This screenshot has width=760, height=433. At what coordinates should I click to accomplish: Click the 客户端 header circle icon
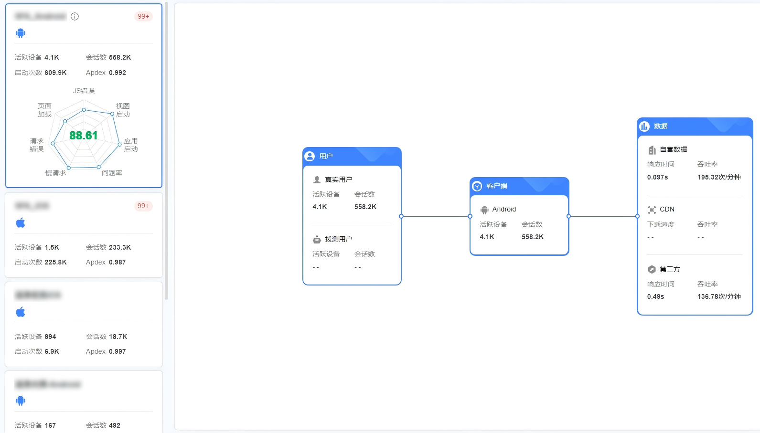click(x=477, y=186)
